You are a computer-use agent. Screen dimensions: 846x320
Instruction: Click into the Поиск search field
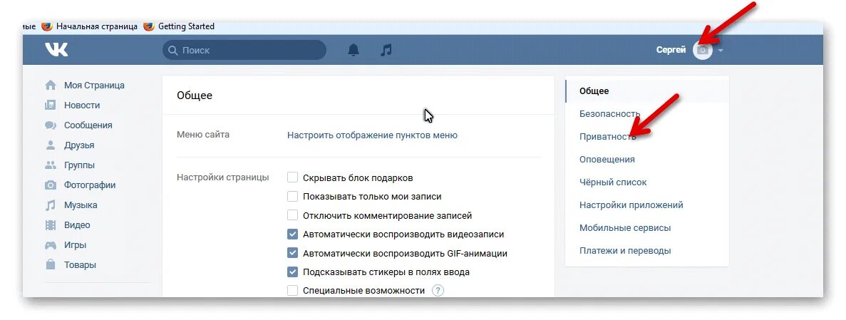tap(244, 50)
